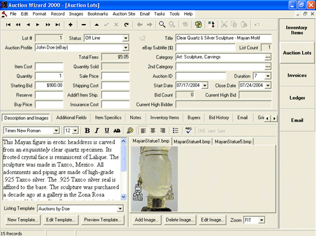Add new record with plus icon
316x236 pixels.
71,25
